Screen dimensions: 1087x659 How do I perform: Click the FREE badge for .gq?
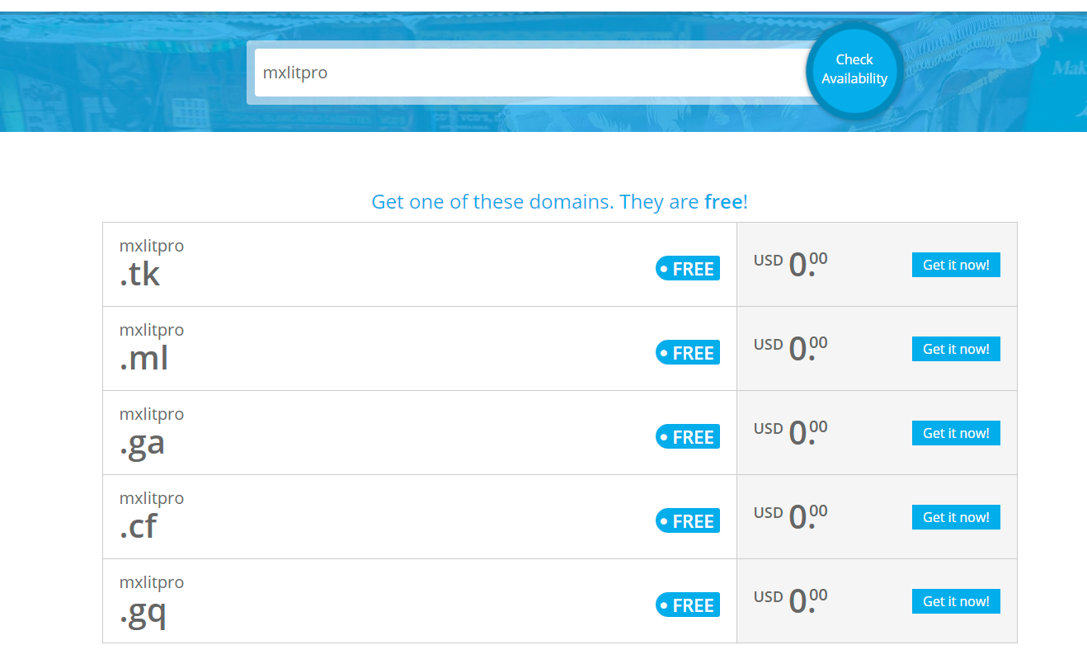(x=687, y=605)
